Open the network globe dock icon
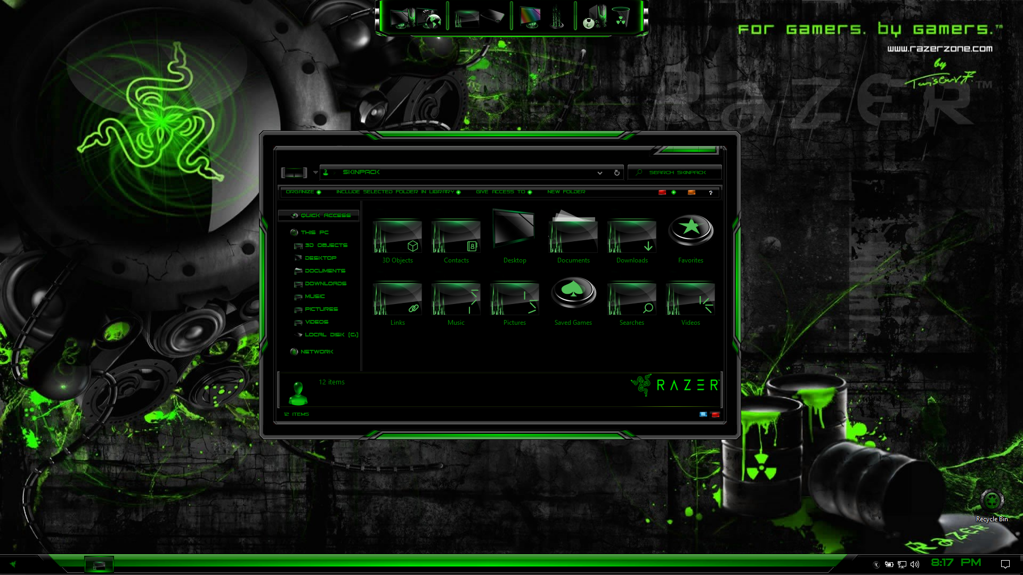This screenshot has width=1023, height=575. click(433, 19)
